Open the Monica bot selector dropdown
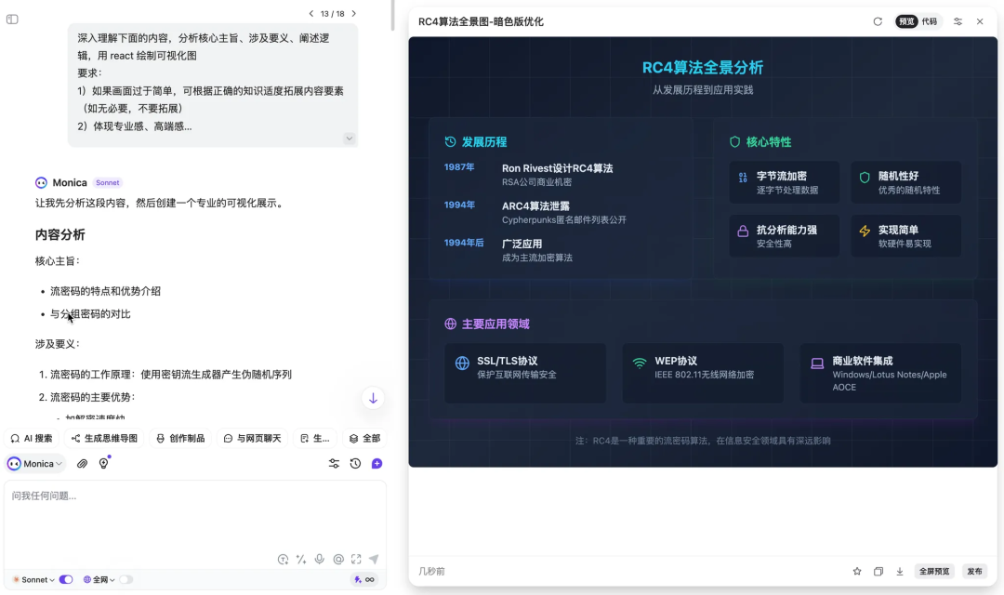This screenshot has width=1004, height=595. pyautogui.click(x=35, y=464)
